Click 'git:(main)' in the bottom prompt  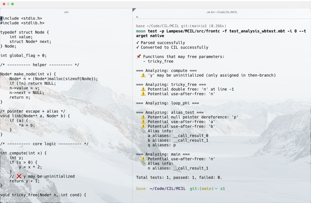click(202, 189)
